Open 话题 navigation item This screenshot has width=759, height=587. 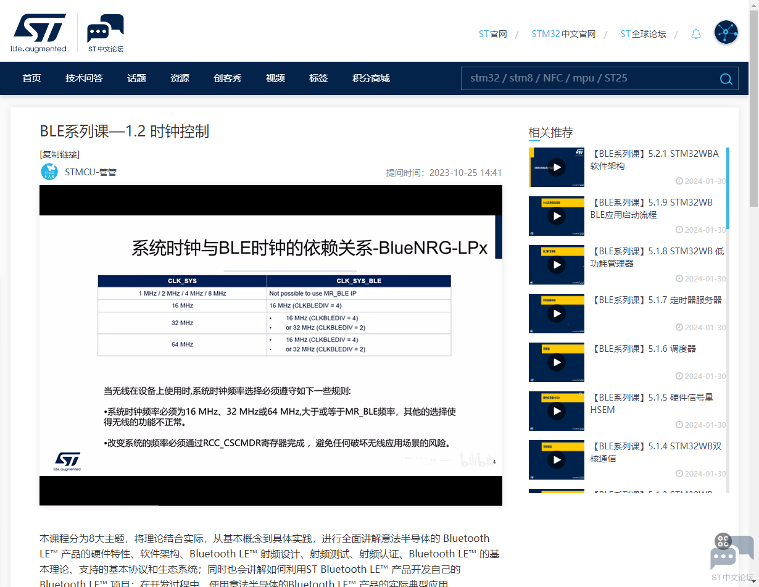(x=136, y=78)
